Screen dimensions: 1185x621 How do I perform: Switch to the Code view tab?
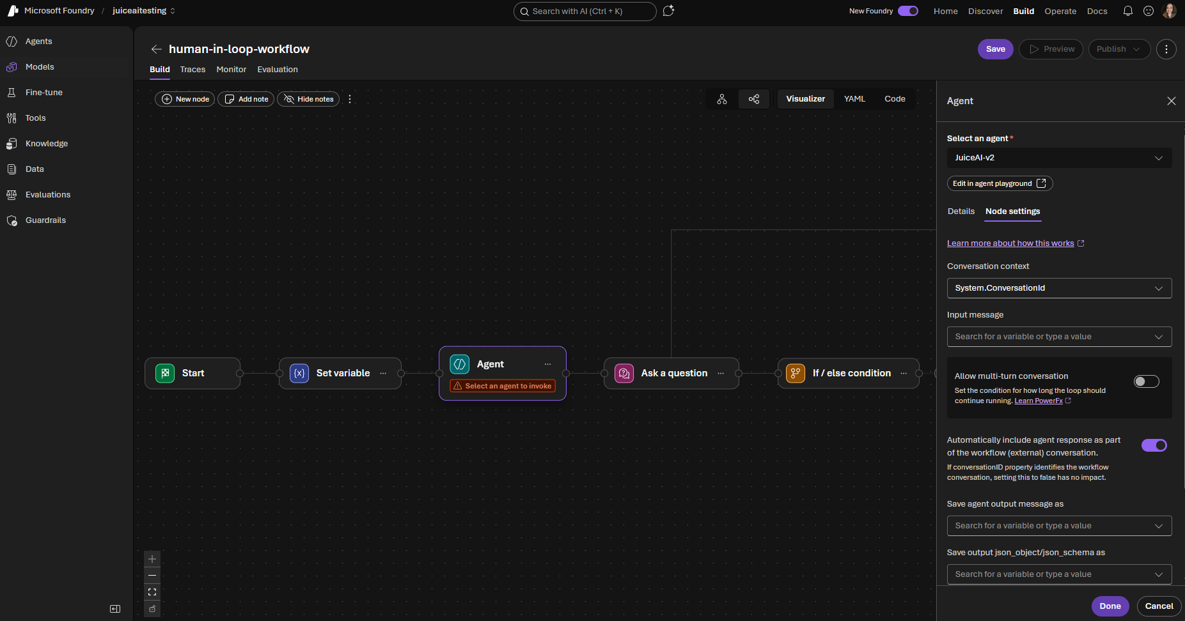pyautogui.click(x=895, y=99)
